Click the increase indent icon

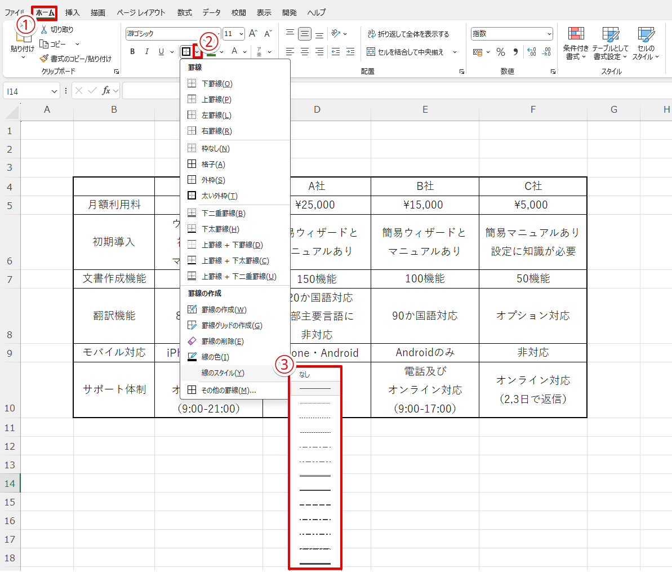[x=350, y=52]
